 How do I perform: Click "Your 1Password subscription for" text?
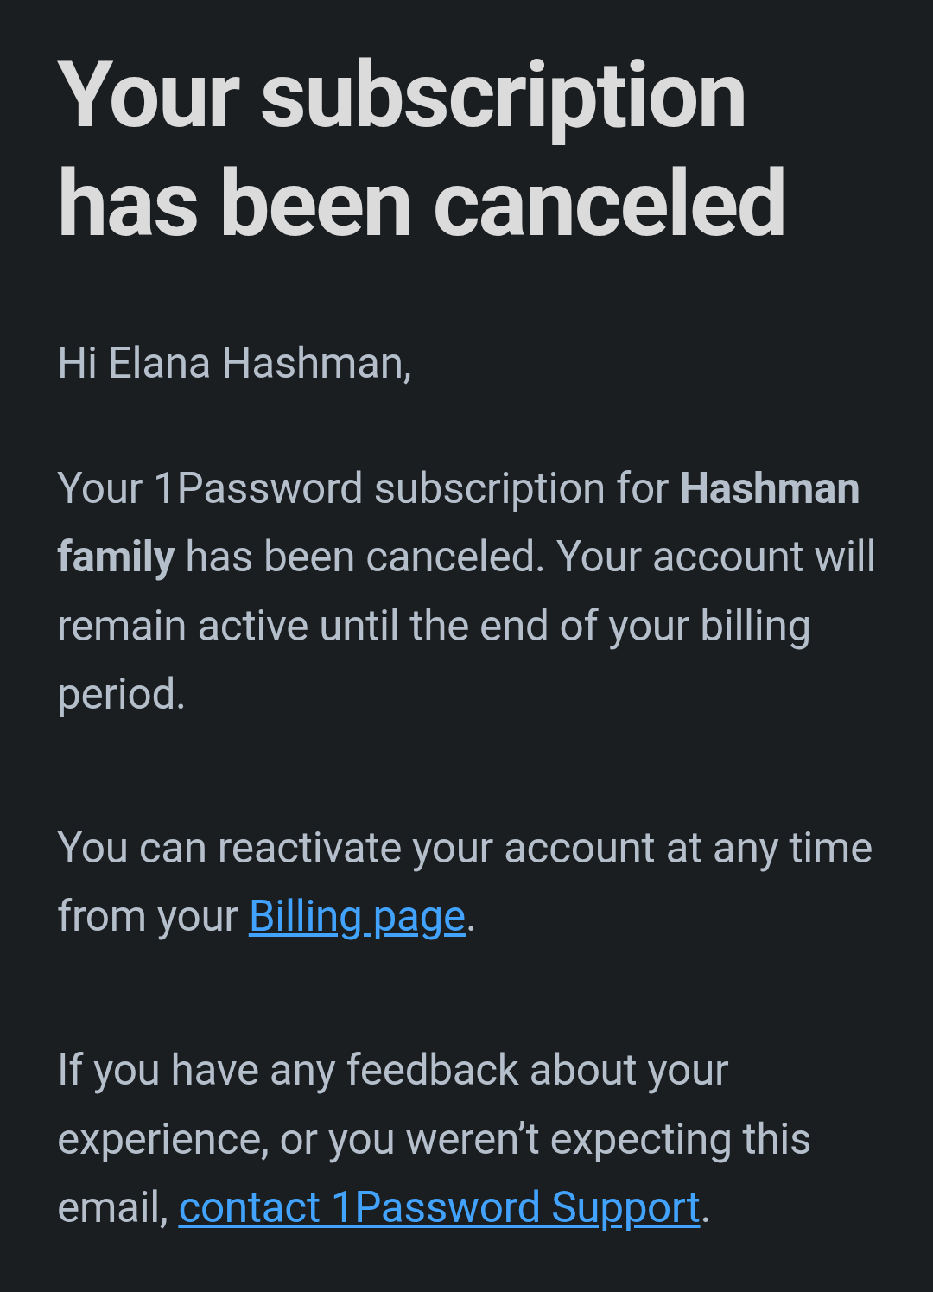pos(363,489)
